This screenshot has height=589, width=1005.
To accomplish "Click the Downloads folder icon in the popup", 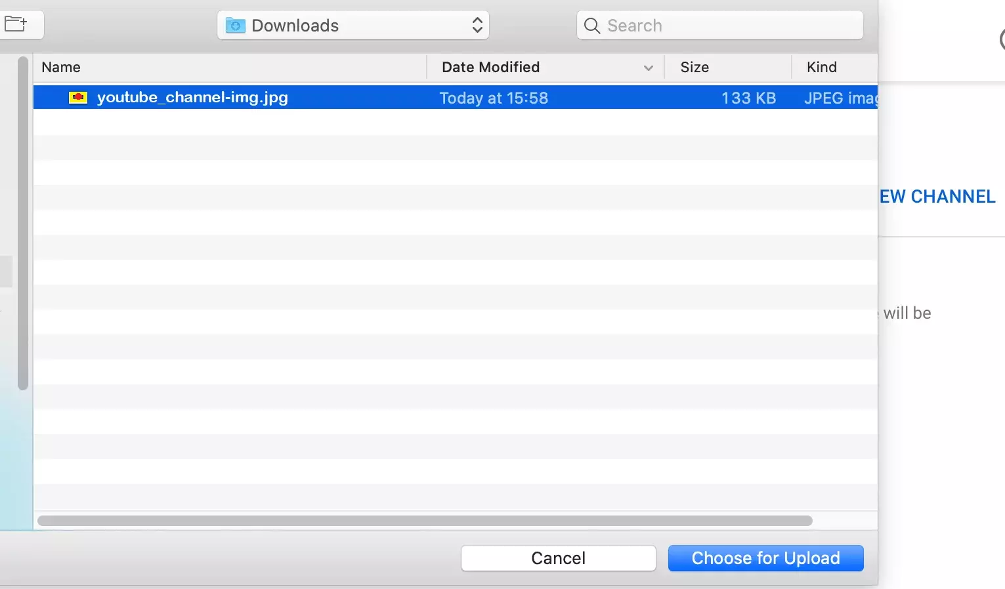I will [x=236, y=26].
